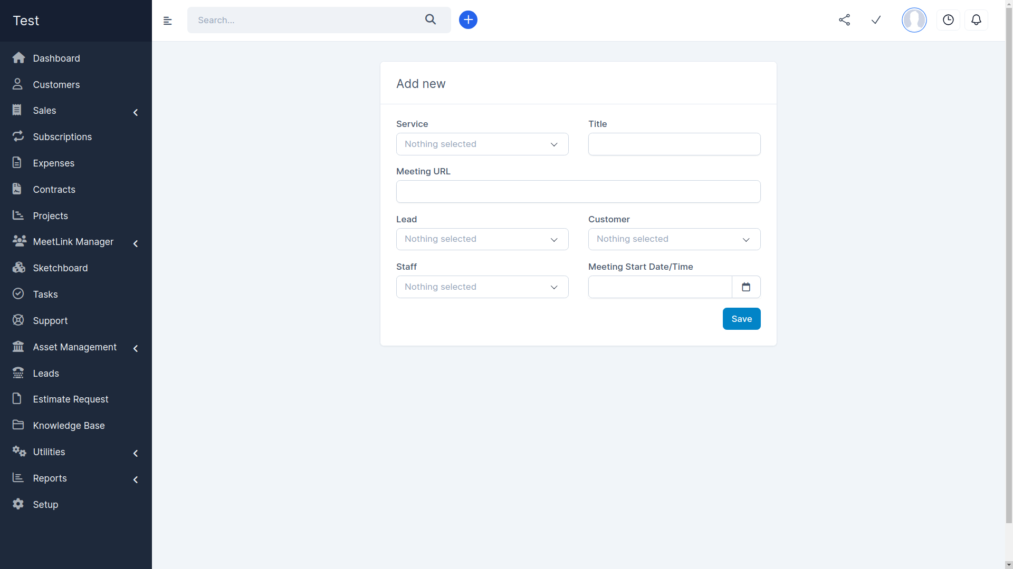Open the clock timers icon
The height and width of the screenshot is (569, 1013).
pos(948,20)
